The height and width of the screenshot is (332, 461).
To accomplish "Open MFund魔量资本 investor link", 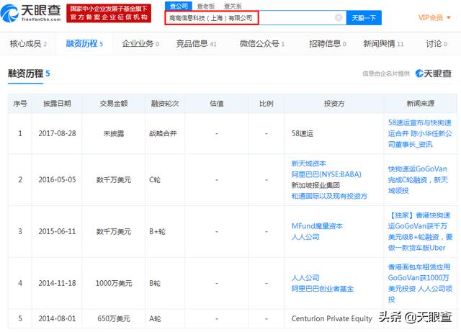I will click(317, 226).
